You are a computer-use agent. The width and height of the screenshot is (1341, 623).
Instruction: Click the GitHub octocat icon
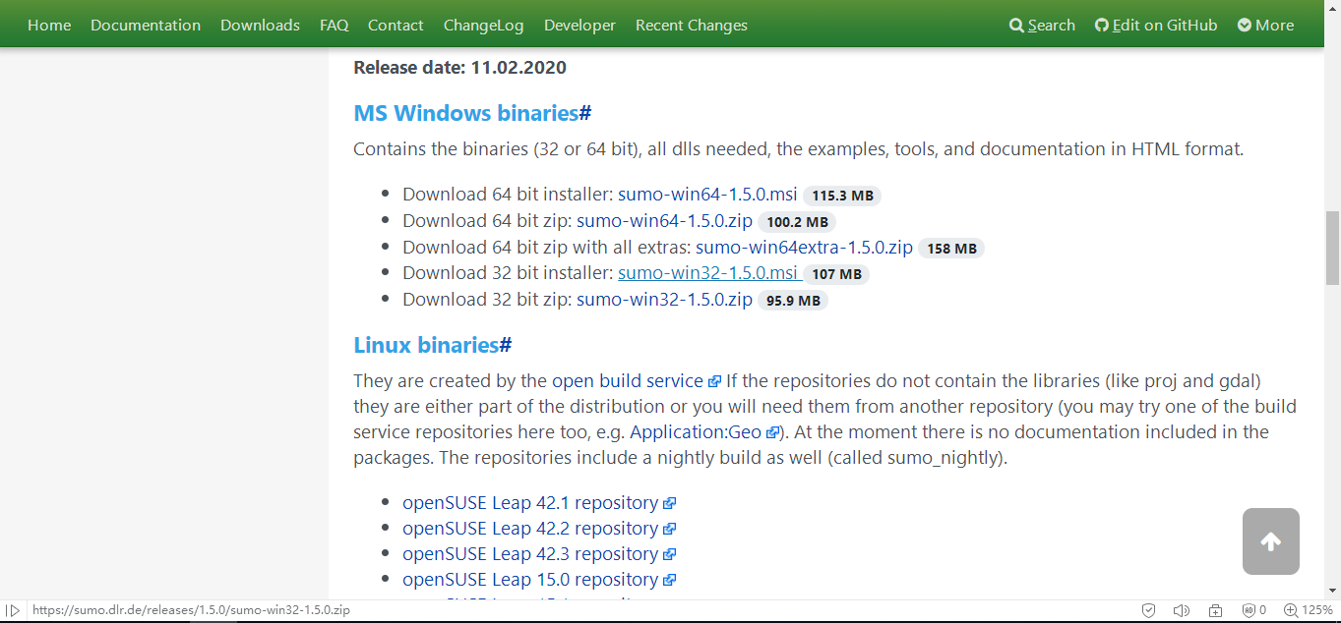1102,26
